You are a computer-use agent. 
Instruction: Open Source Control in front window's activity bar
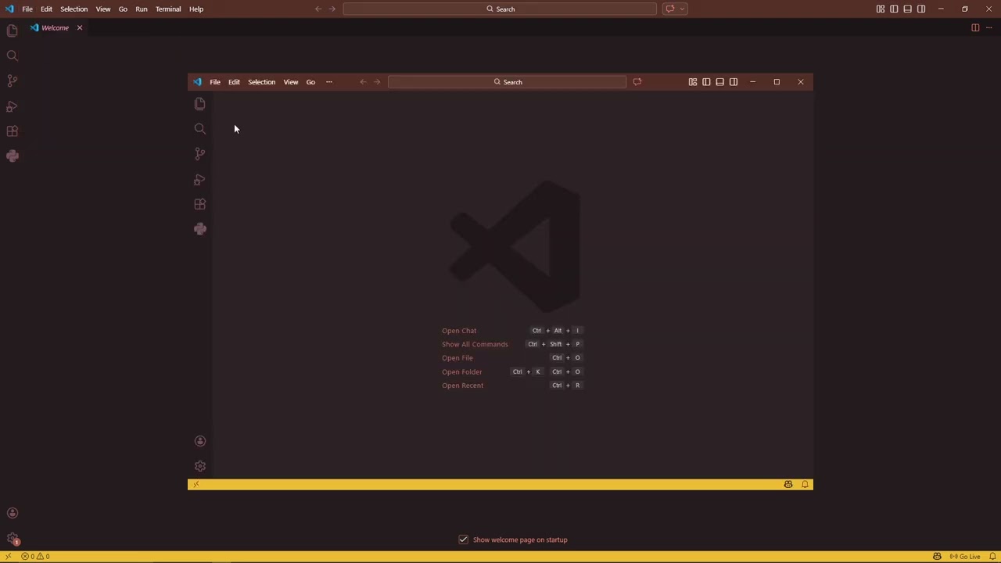pos(199,154)
